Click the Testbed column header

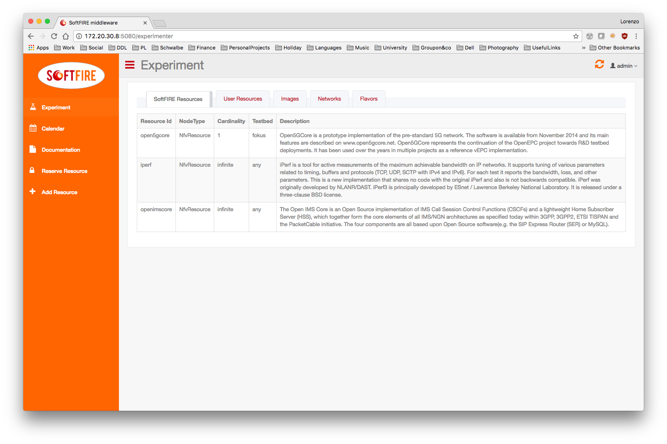[x=262, y=121]
